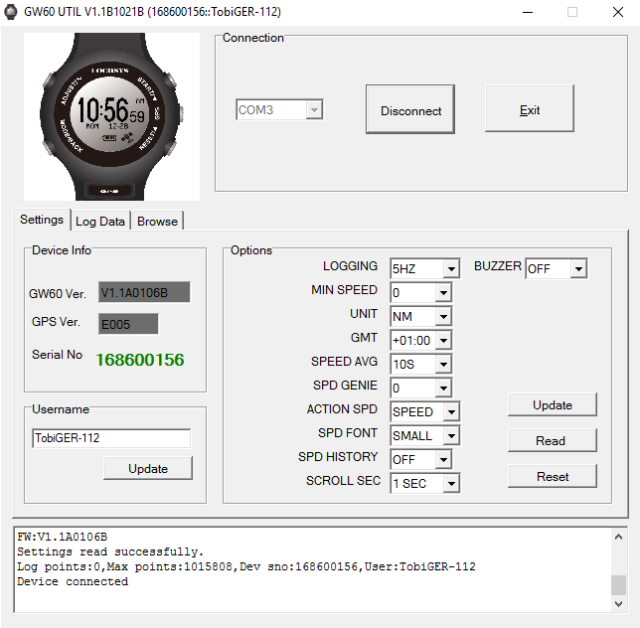Click the GW60 Ver. field V1.1A0106B
This screenshot has width=640, height=628.
(144, 292)
